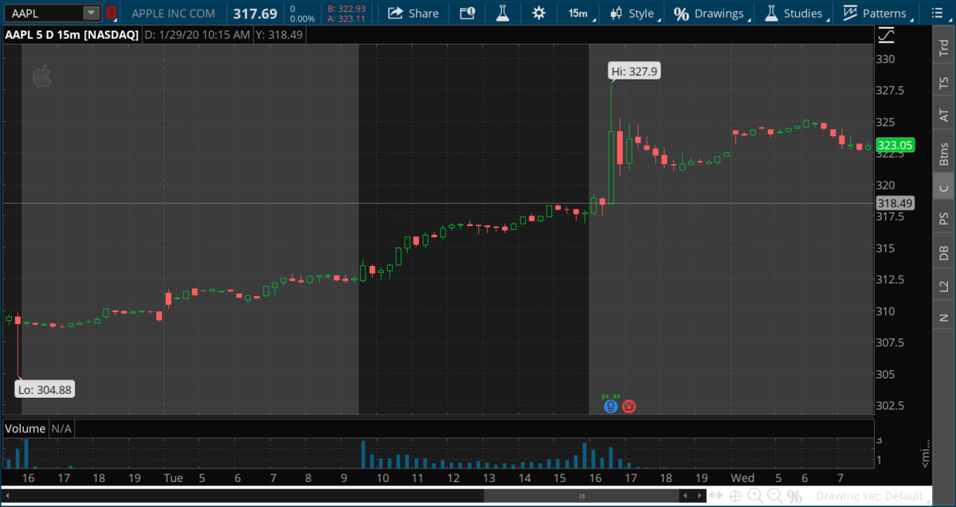Screen dimensions: 956x507
Task: Click the Wed date label on the time axis
Action: (742, 478)
